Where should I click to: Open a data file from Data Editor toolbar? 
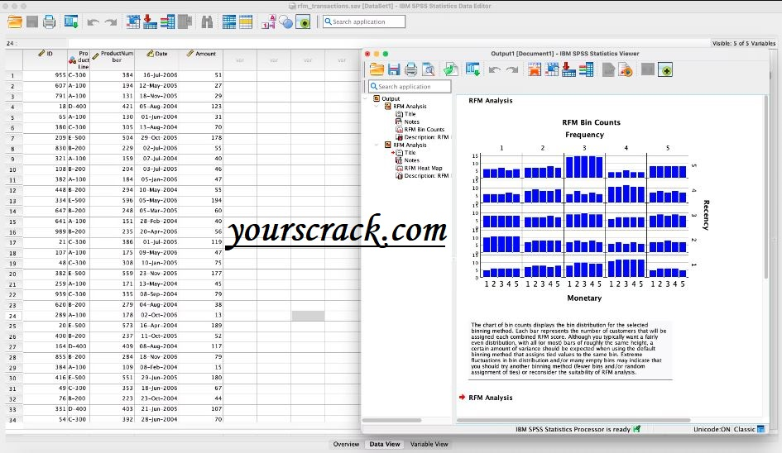pyautogui.click(x=15, y=22)
